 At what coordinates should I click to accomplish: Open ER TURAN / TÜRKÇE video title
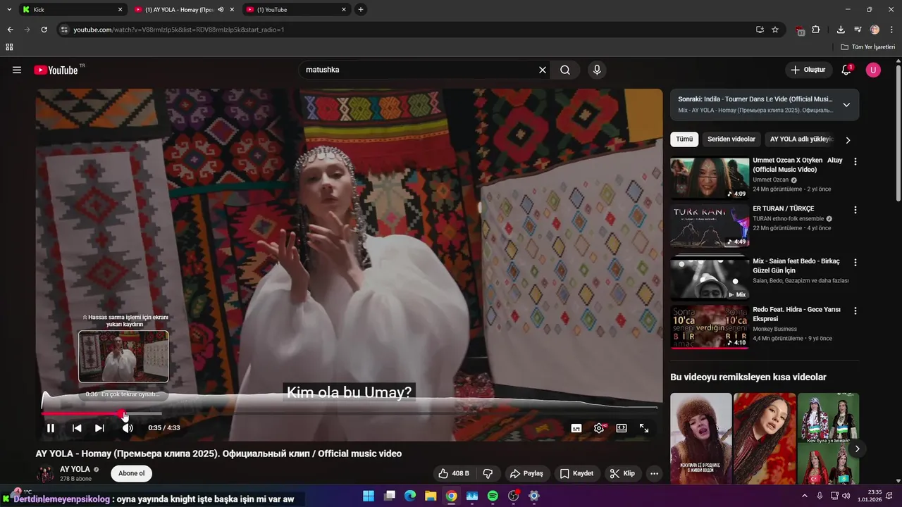(x=783, y=208)
